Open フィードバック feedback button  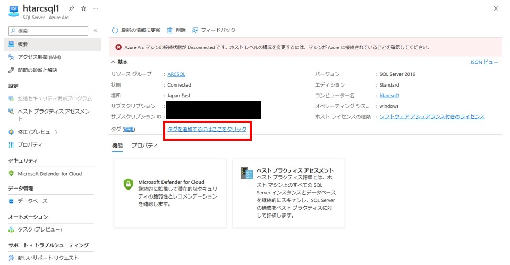(214, 30)
